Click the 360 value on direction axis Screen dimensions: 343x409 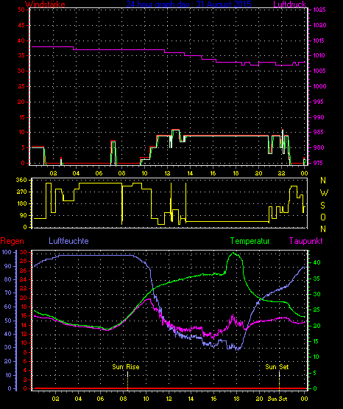coord(21,180)
